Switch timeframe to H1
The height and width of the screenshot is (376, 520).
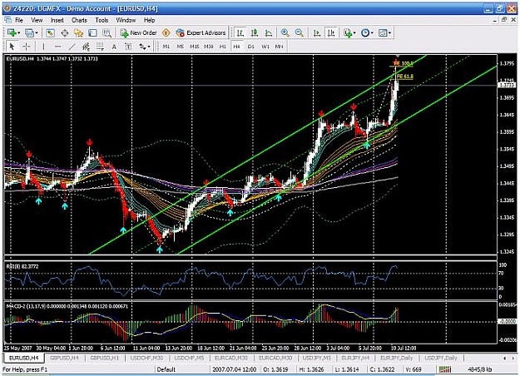click(x=222, y=47)
